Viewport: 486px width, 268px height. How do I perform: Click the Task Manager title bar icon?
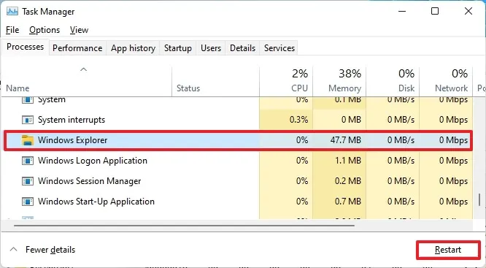[x=12, y=12]
